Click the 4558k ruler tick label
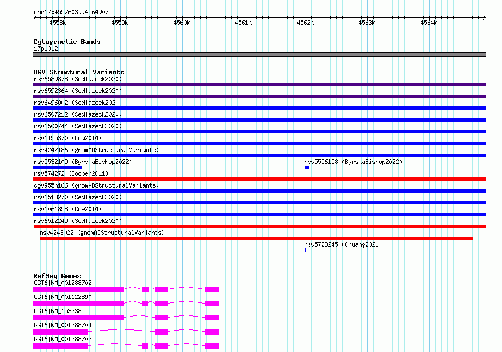The image size is (502, 352). tap(58, 23)
